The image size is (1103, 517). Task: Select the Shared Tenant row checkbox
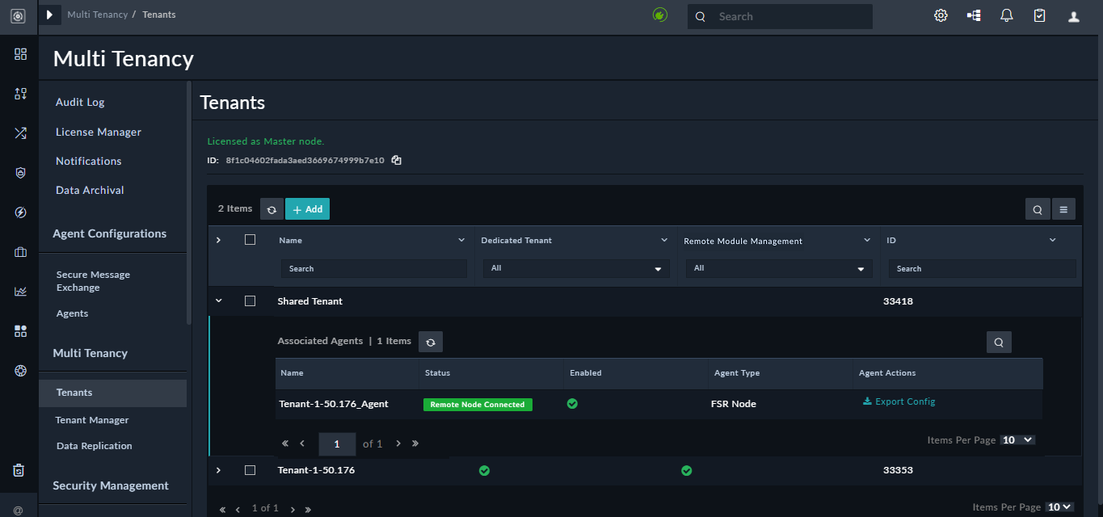tap(250, 301)
